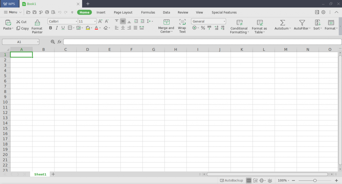Toggle bold formatting
Image resolution: width=342 pixels, height=184 pixels.
[50, 28]
